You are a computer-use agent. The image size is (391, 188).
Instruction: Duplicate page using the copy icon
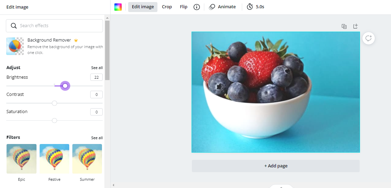click(x=344, y=26)
